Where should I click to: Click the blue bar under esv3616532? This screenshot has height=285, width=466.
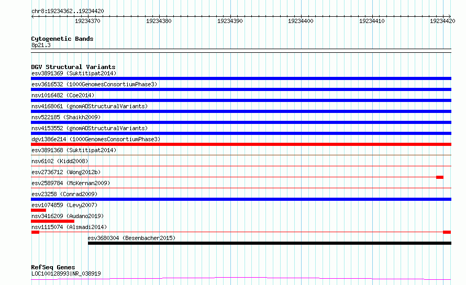pos(241,89)
